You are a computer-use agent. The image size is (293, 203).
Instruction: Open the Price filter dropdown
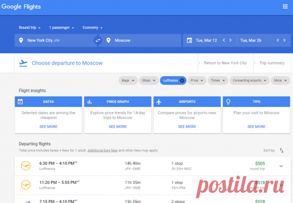pyautogui.click(x=197, y=80)
